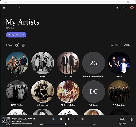This screenshot has height=127, width=136.
Task: Expand the Play now dropdown arrow
Action: 24,35
